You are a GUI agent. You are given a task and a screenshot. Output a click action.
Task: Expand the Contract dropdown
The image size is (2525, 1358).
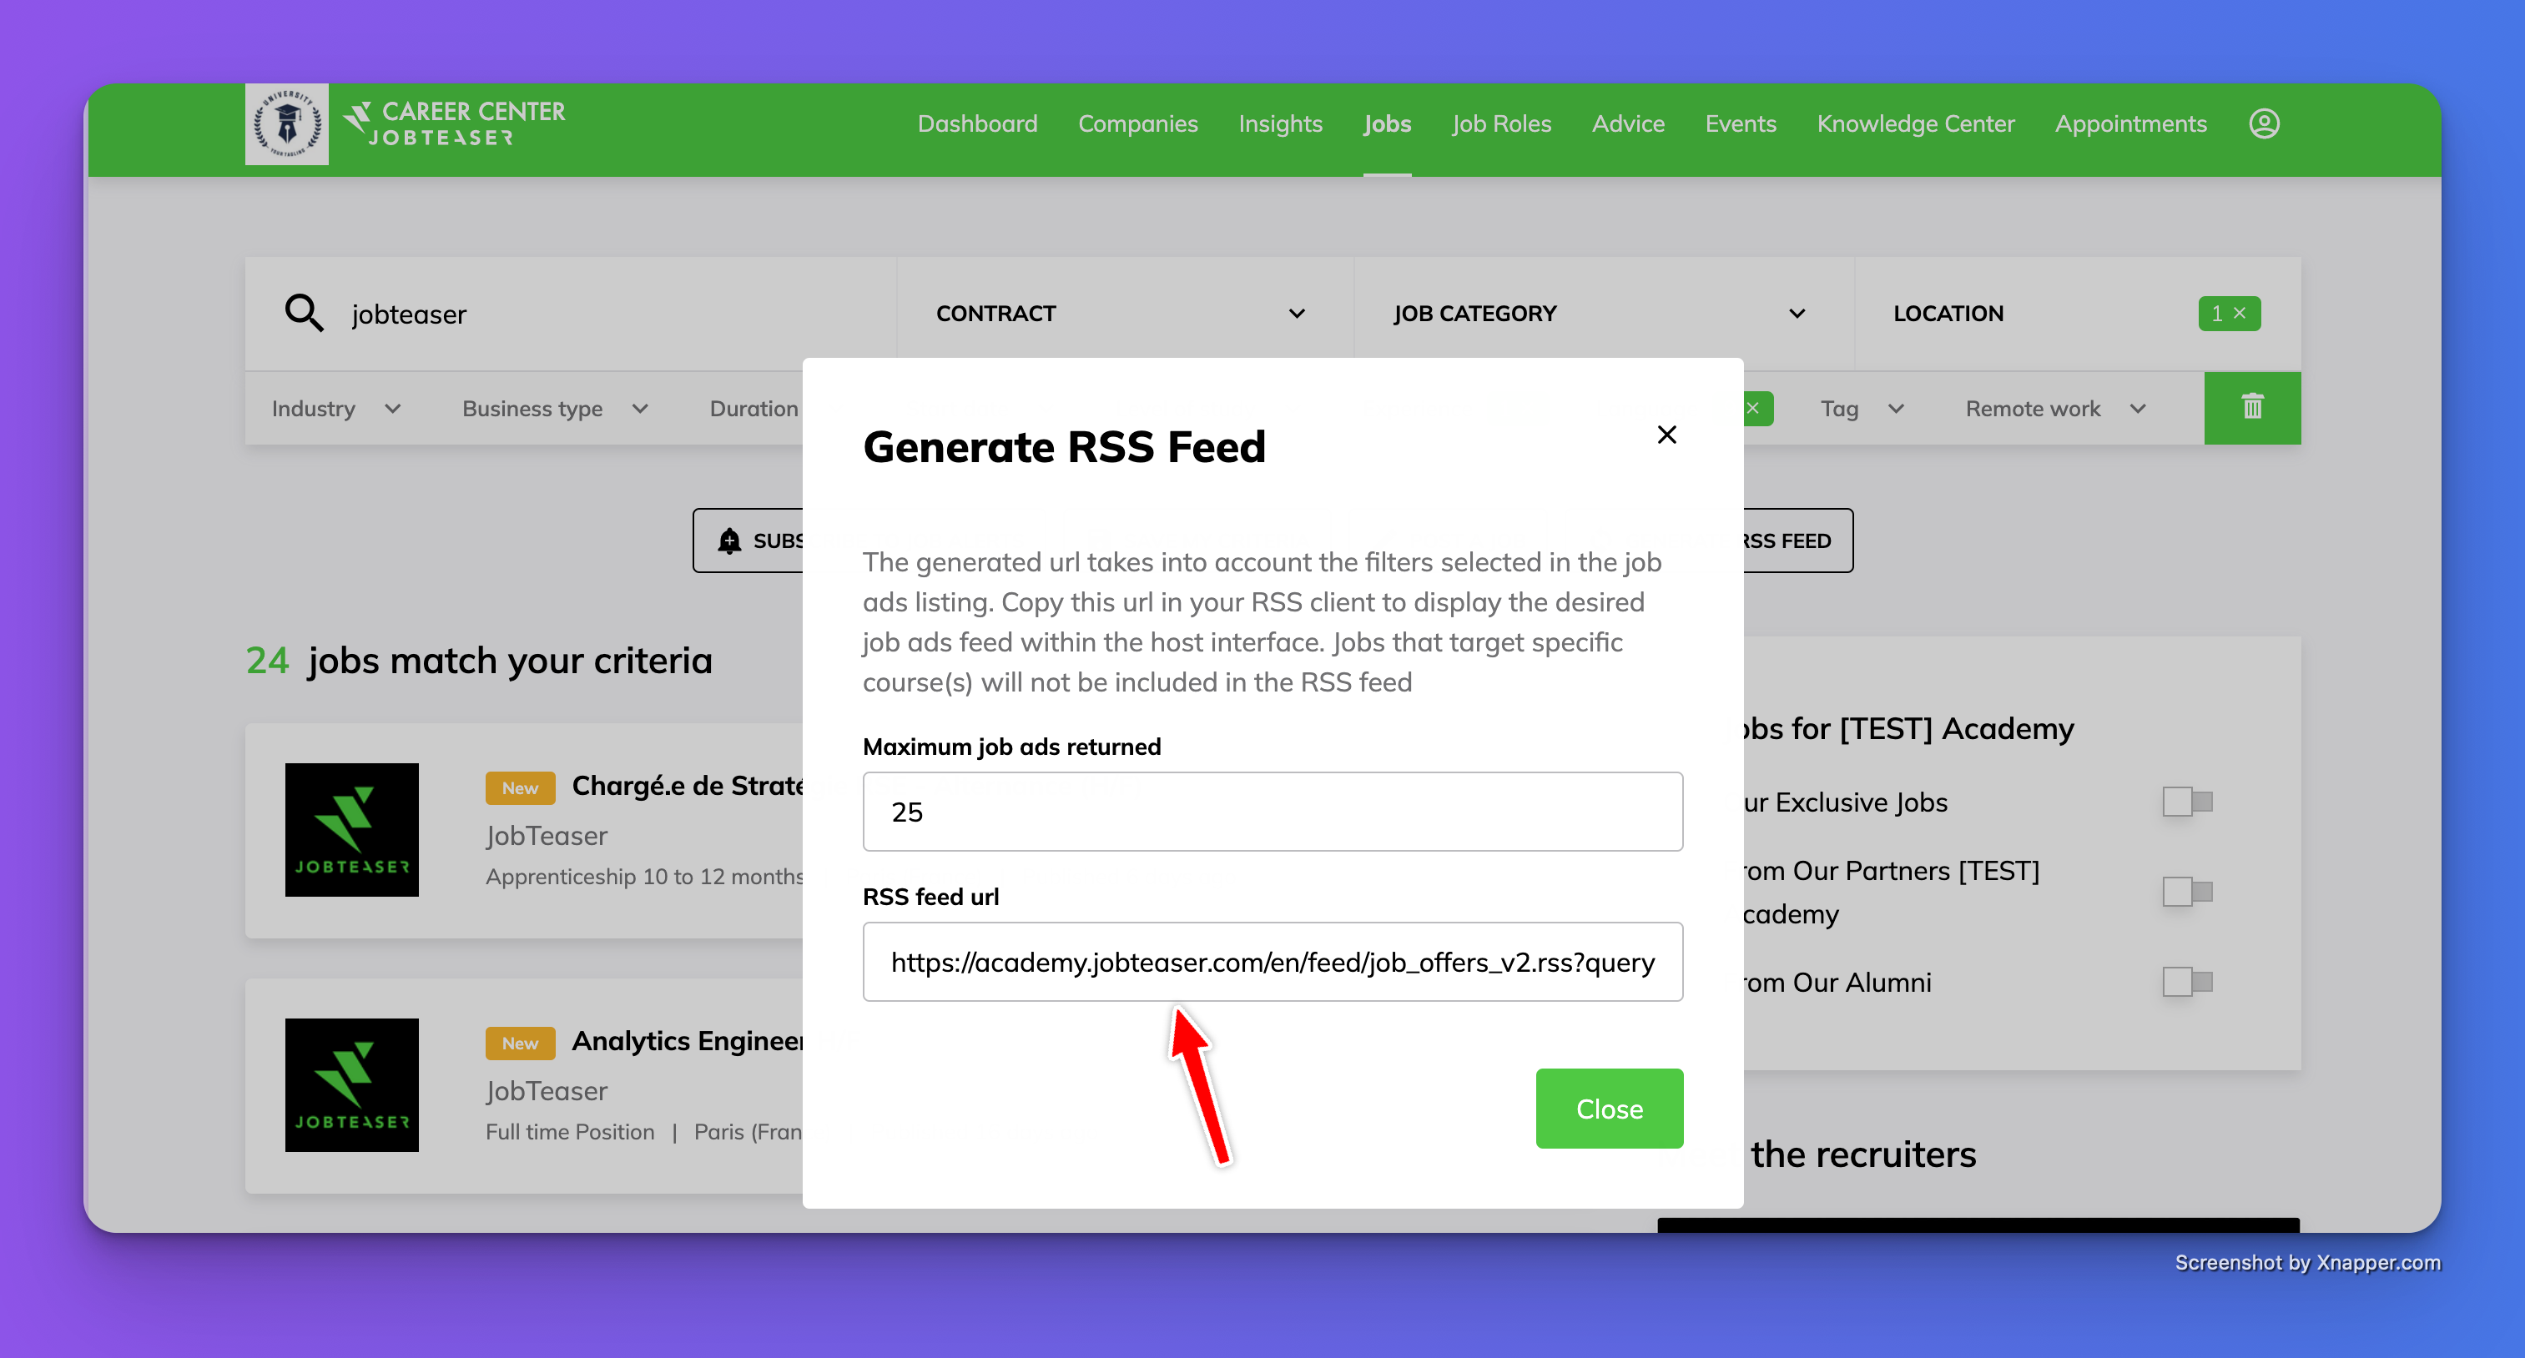[1124, 314]
